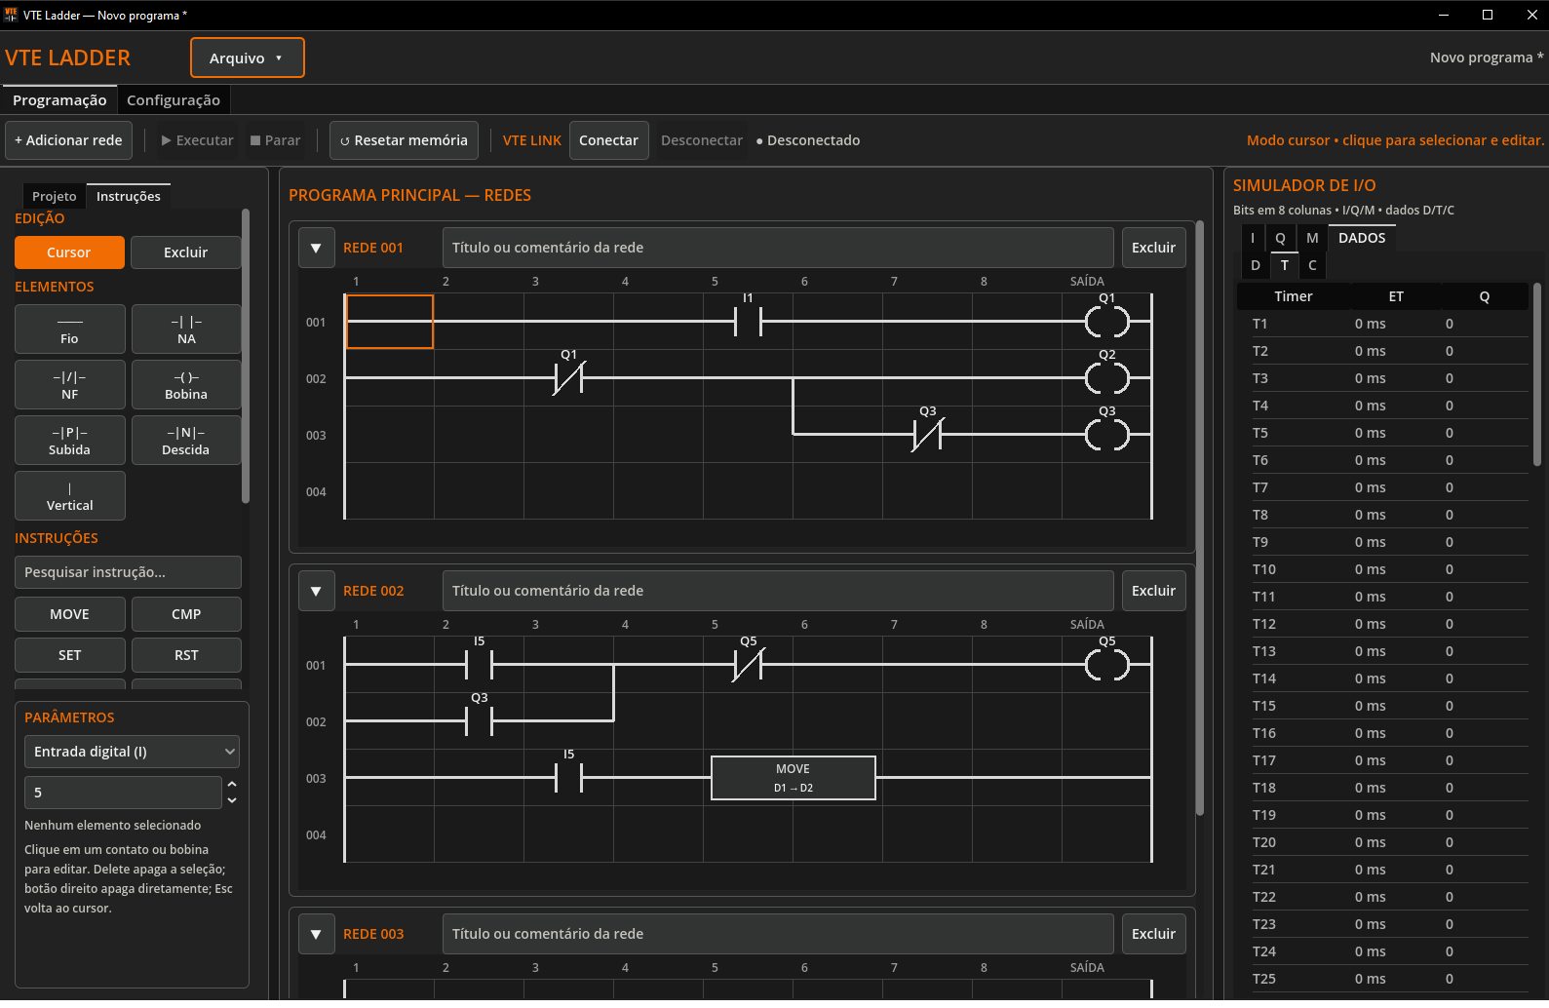The width and height of the screenshot is (1549, 1008).
Task: Click the Q3 coil in REDE 001
Action: click(1107, 434)
